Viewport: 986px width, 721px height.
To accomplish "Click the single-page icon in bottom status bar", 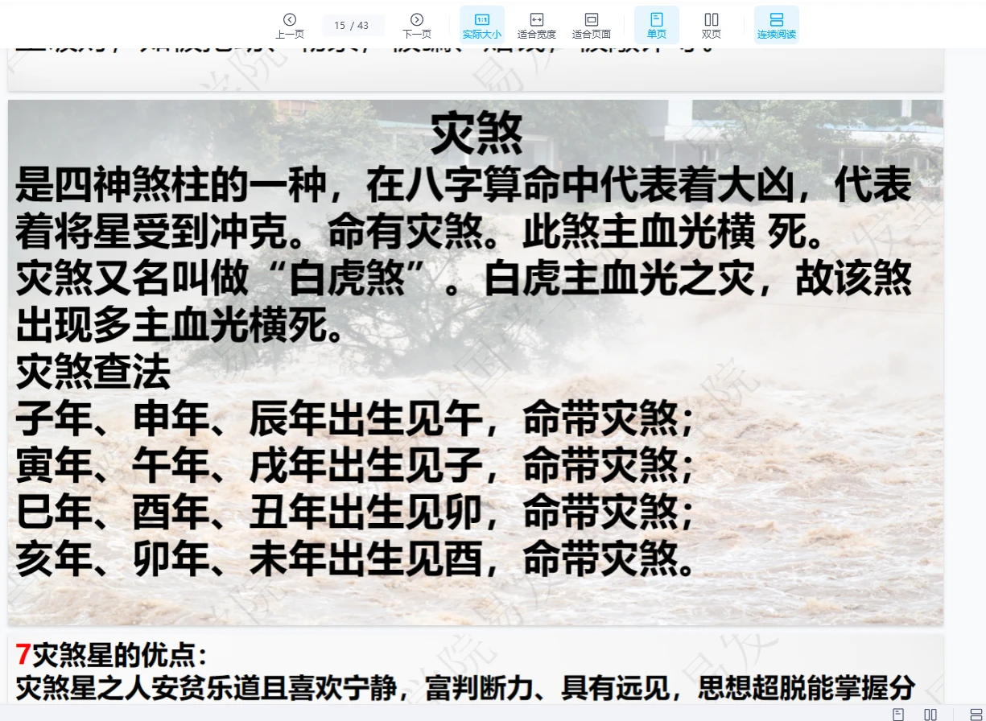I will [897, 713].
